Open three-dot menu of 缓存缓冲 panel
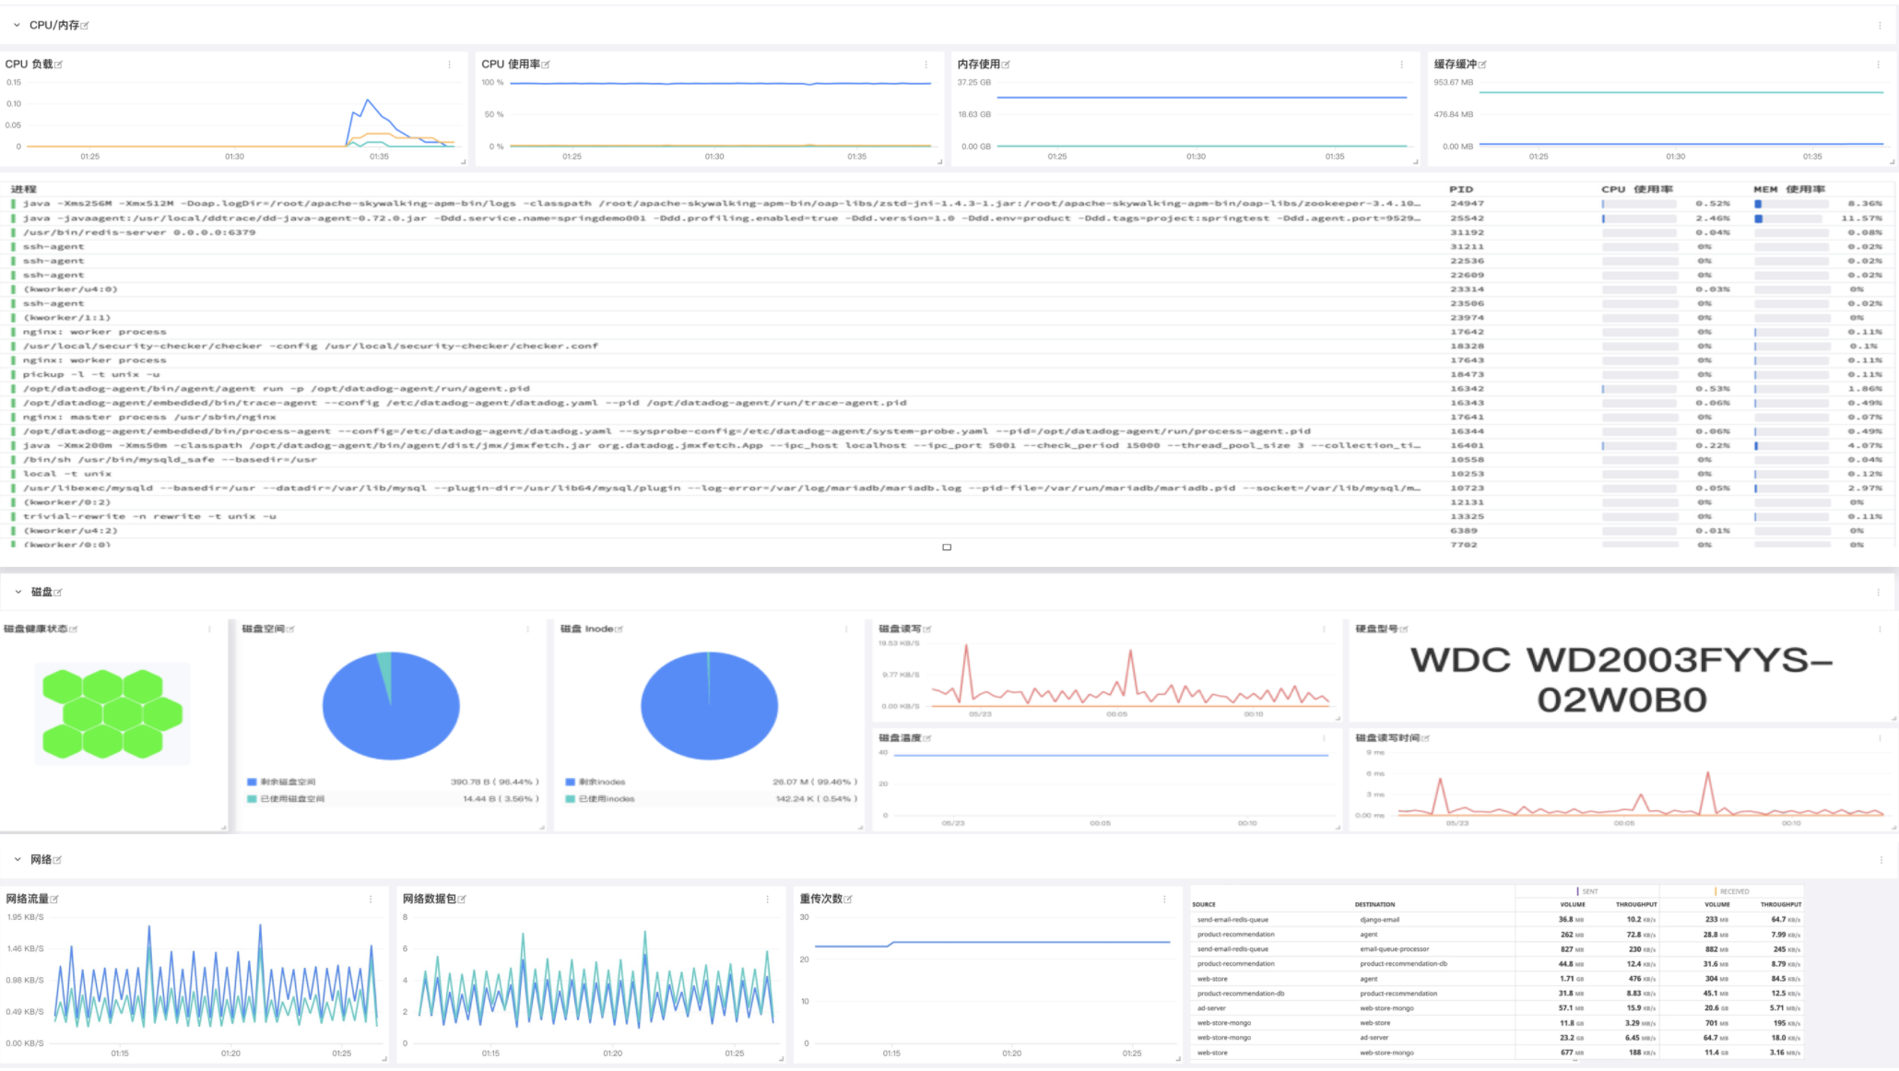The image size is (1899, 1071). tap(1878, 65)
